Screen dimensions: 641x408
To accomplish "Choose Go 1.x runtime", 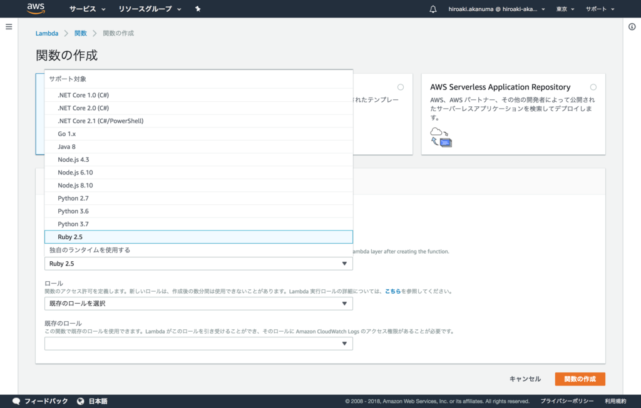I will click(198, 134).
